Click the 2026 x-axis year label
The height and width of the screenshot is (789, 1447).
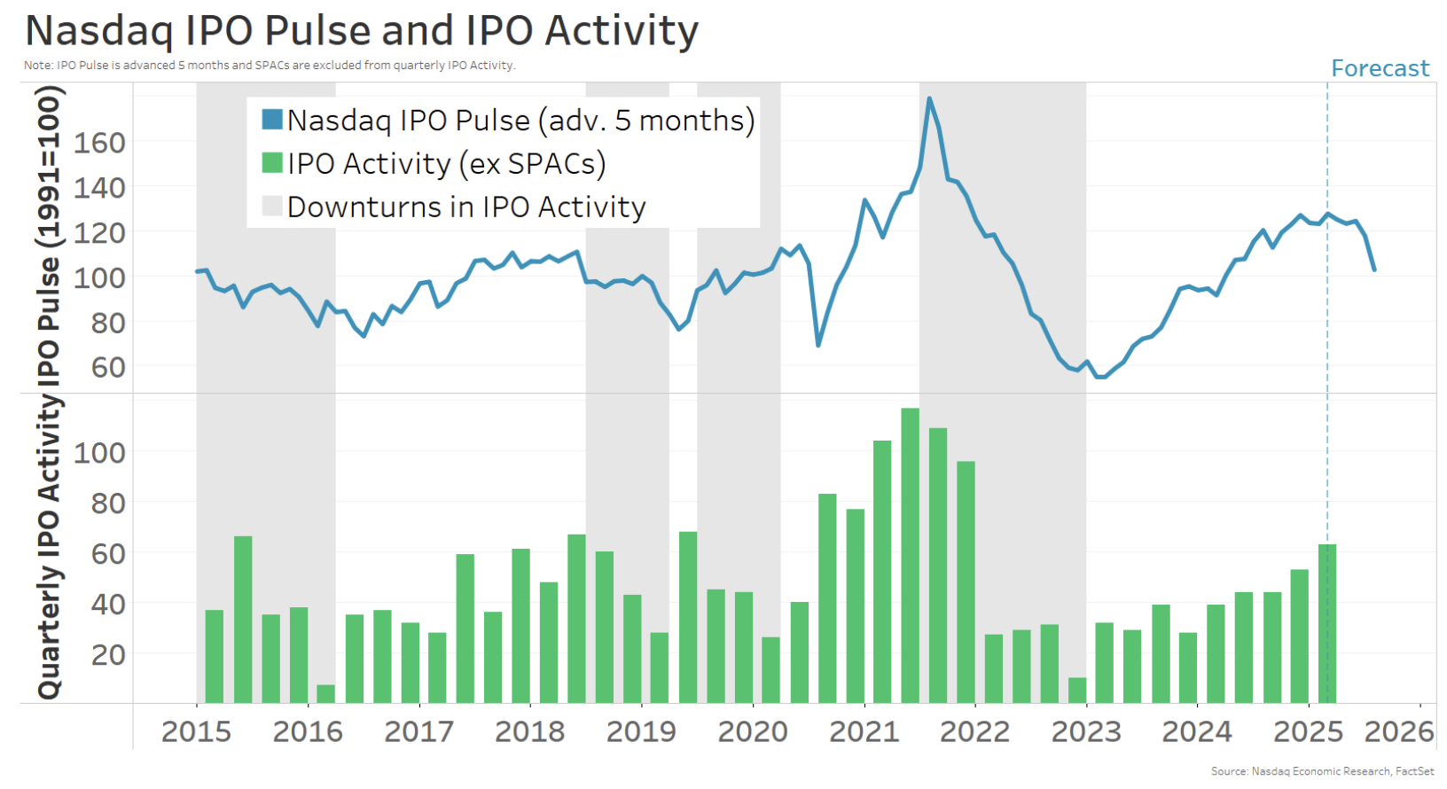1398,731
